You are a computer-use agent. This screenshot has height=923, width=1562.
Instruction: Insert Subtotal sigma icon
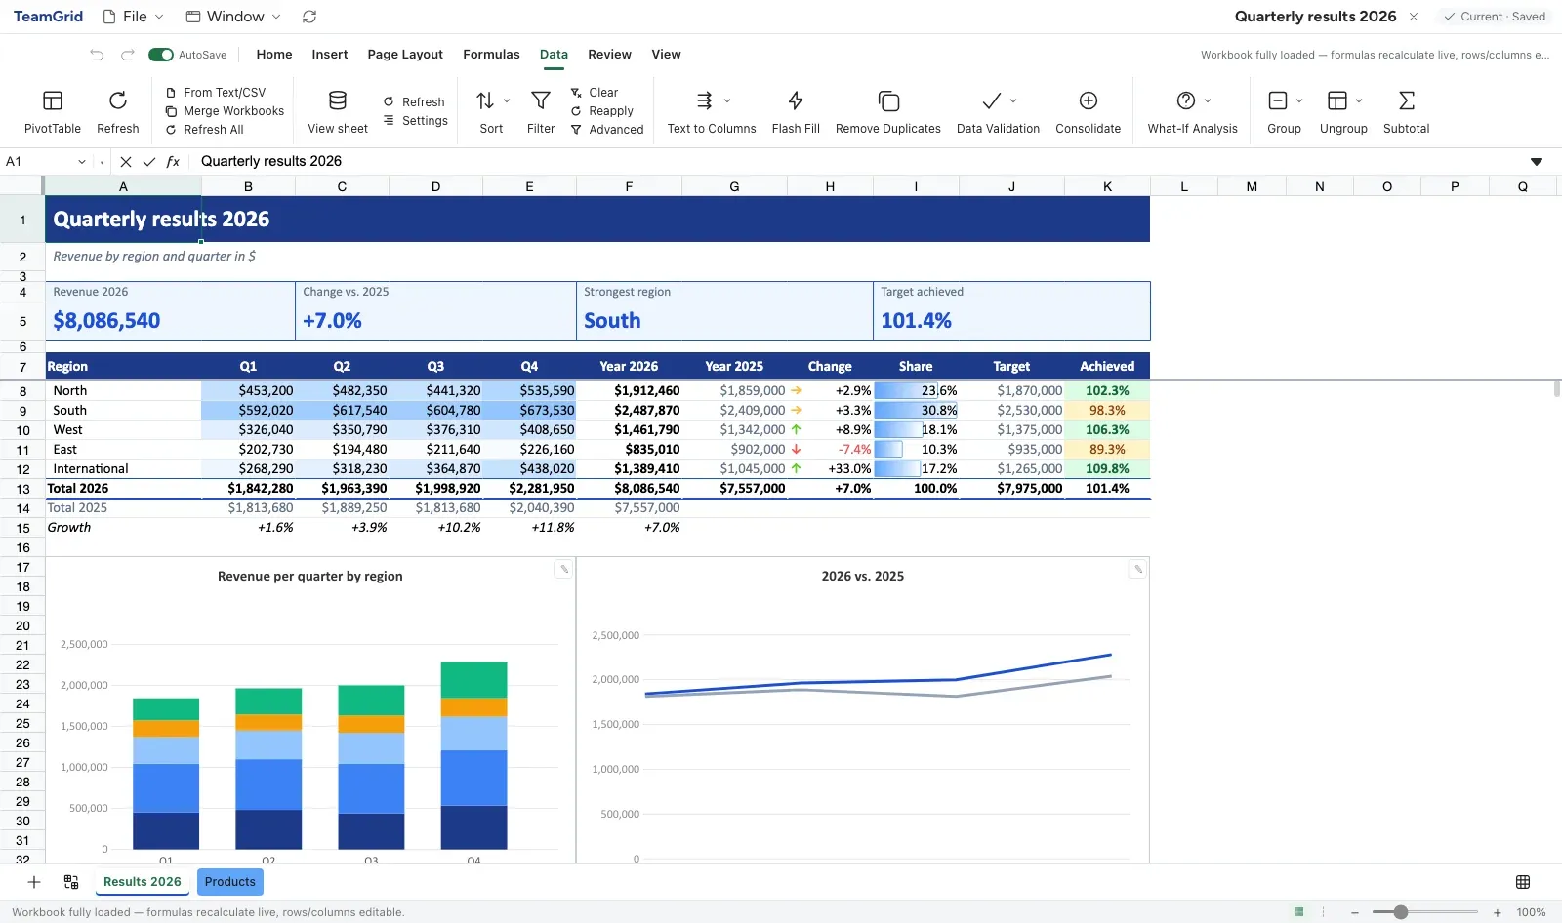point(1407,100)
